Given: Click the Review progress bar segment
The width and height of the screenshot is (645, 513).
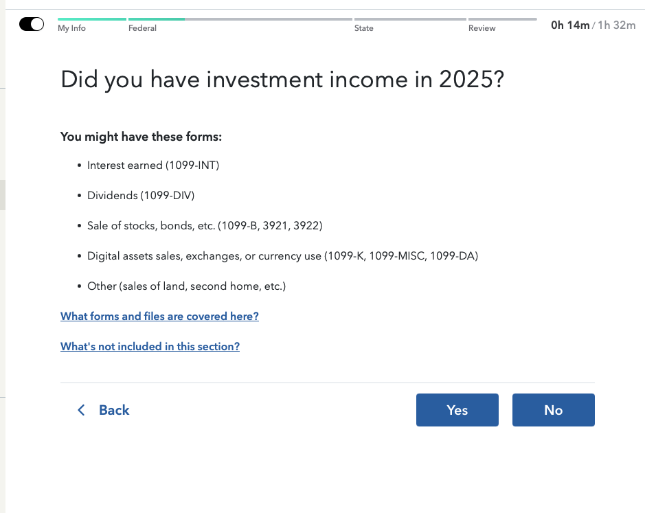Looking at the screenshot, I should pyautogui.click(x=502, y=17).
